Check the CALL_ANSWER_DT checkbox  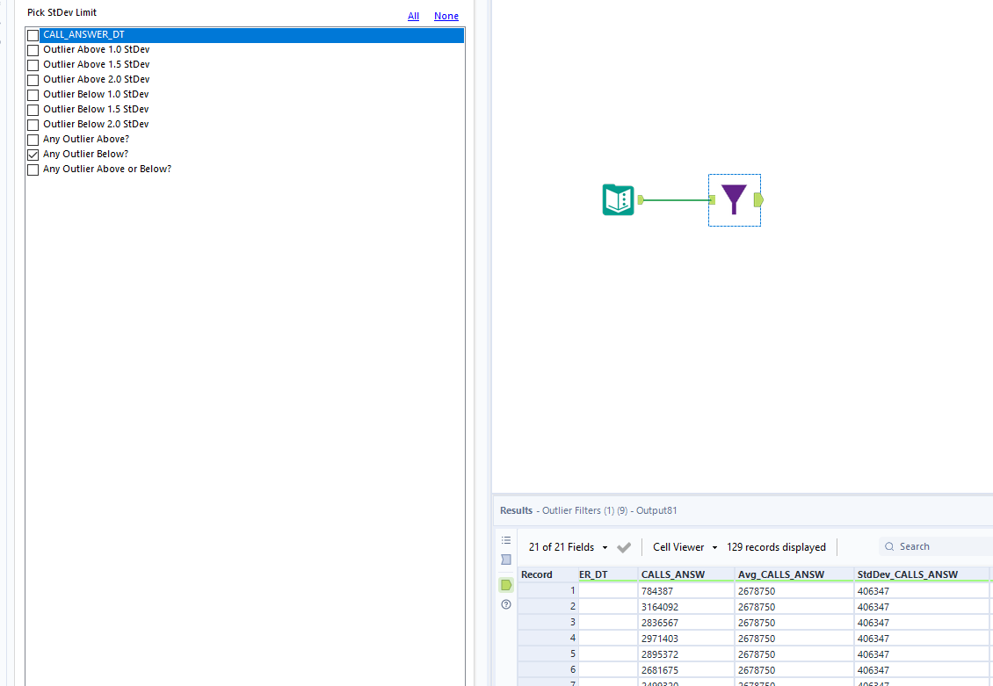[x=33, y=35]
